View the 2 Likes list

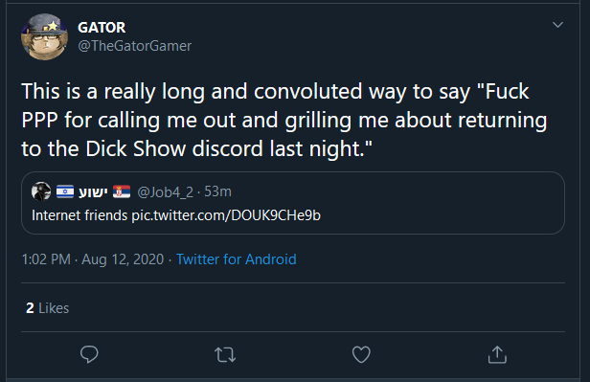(48, 308)
